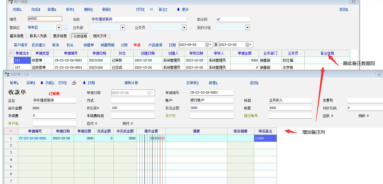Open the 更多 down-arrow menu
The width and height of the screenshot is (383, 184).
(x=178, y=9)
